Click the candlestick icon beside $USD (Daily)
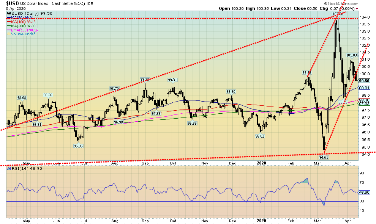376x224 pixels. (x=8, y=14)
